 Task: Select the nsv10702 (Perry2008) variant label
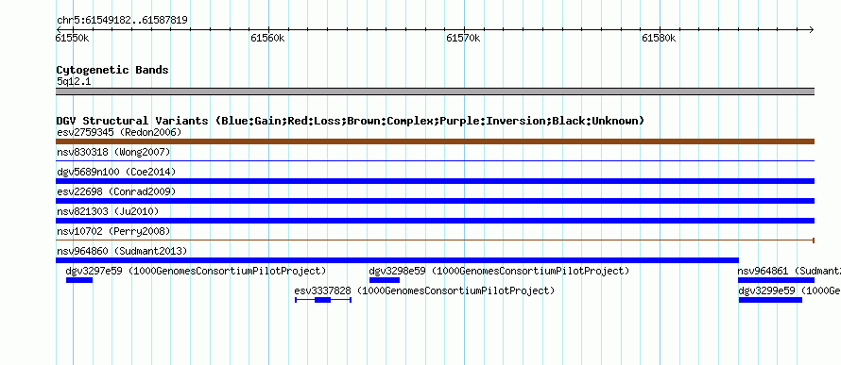(x=113, y=231)
